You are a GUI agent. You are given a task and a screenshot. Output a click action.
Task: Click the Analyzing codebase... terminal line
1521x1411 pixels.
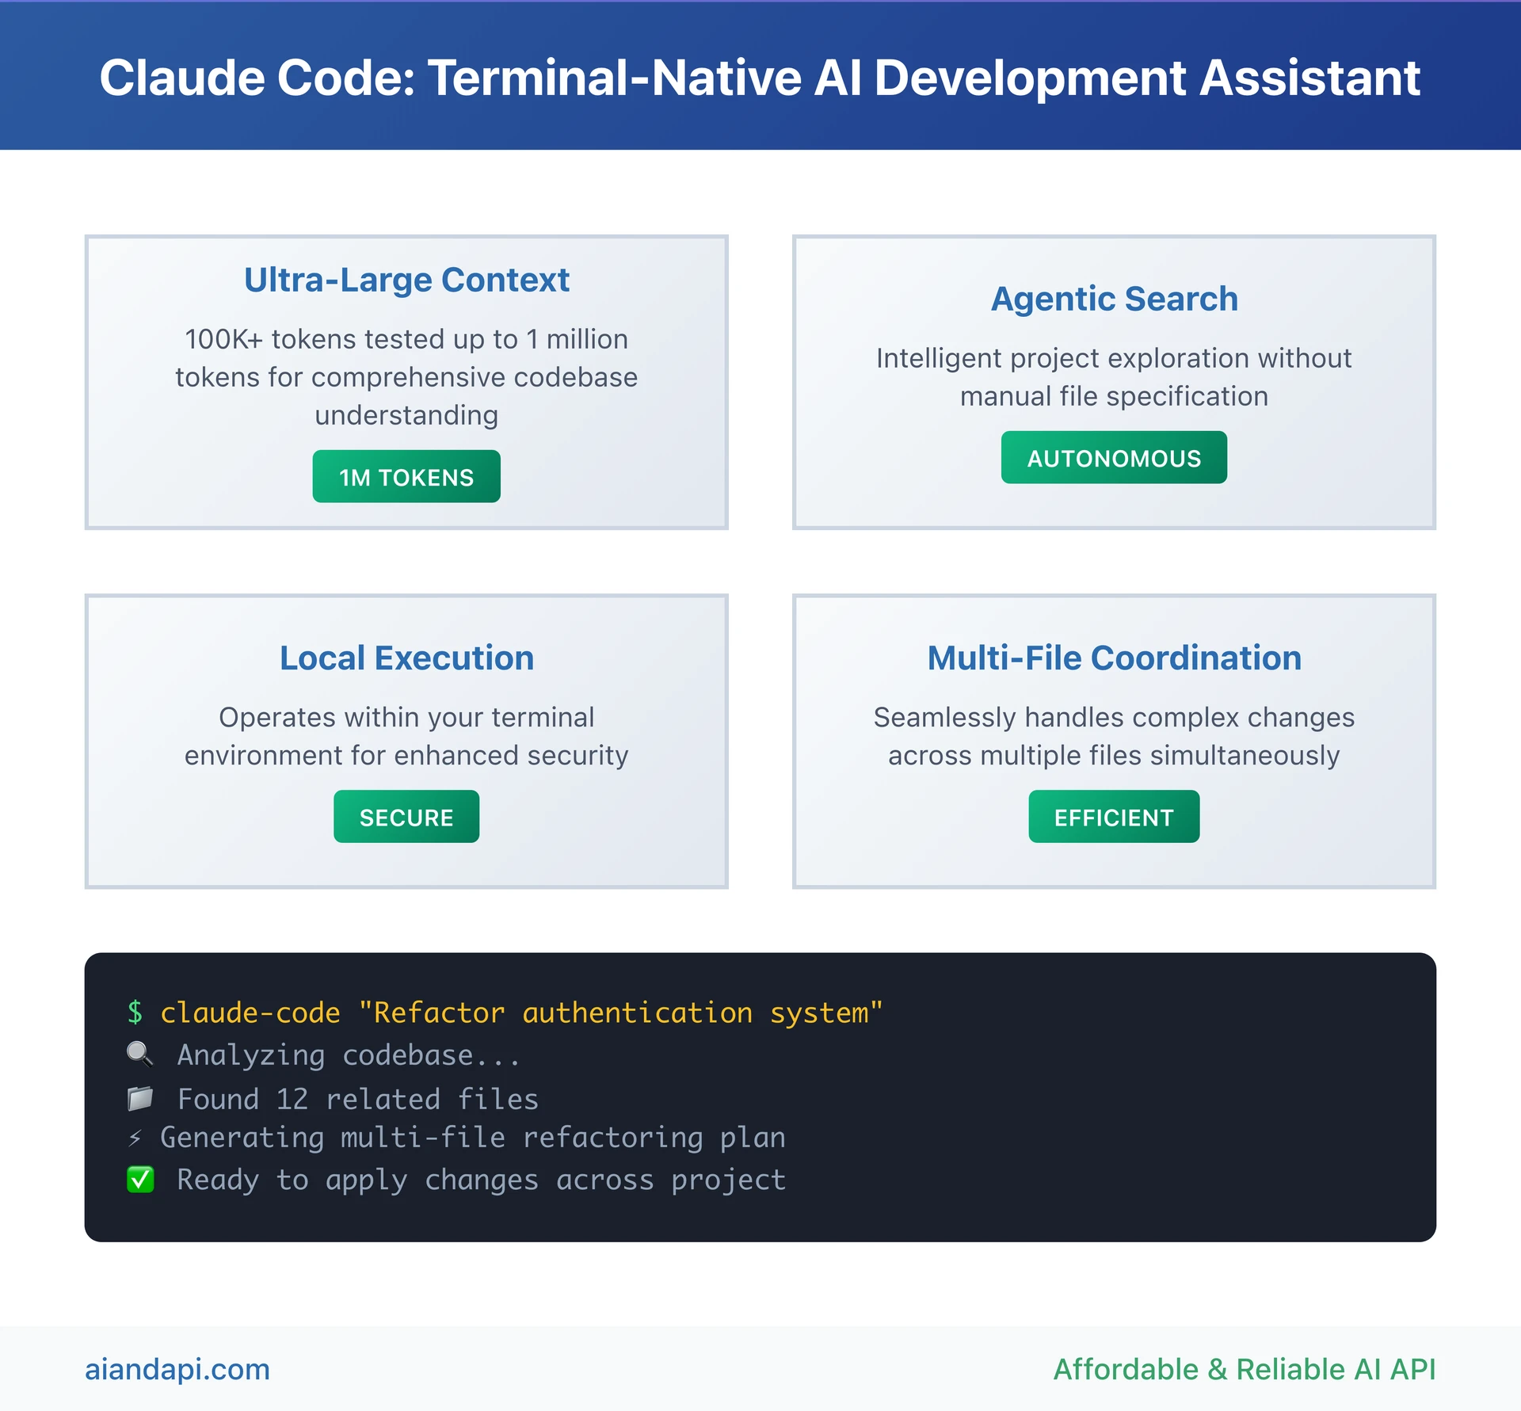pyautogui.click(x=349, y=1055)
